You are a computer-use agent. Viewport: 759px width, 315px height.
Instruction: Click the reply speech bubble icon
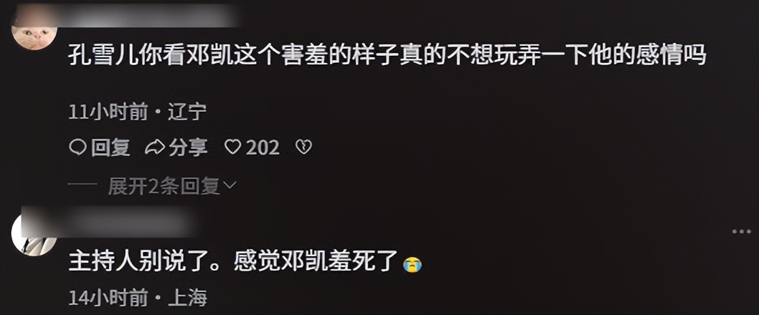coord(77,147)
